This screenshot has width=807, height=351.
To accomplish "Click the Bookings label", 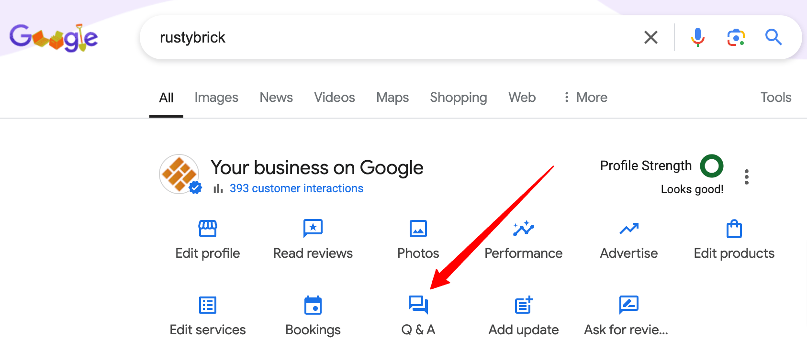I will click(313, 330).
